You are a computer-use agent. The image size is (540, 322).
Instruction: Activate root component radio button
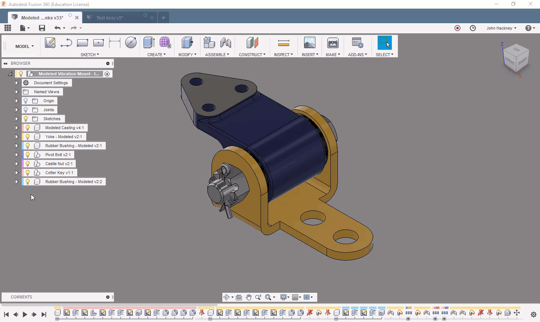pyautogui.click(x=107, y=74)
